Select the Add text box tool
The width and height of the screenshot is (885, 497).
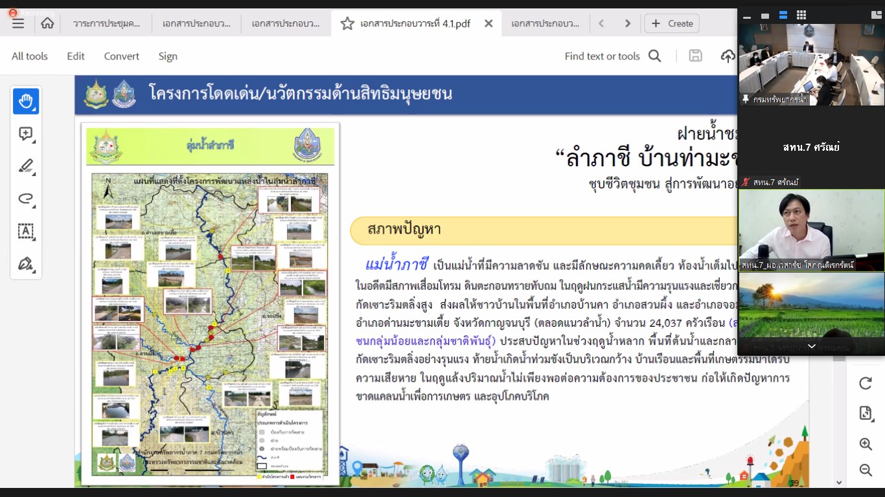[x=26, y=231]
